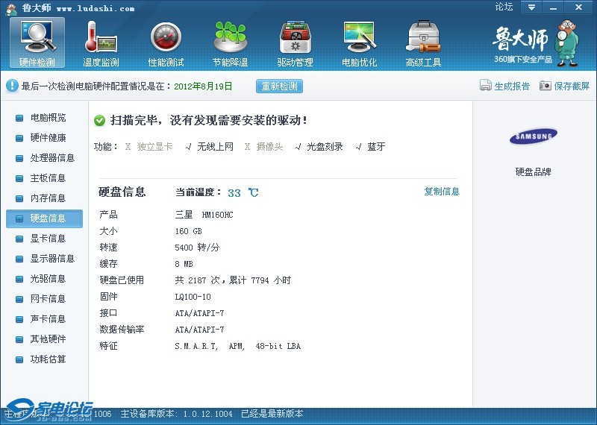Click 生成报告 to generate report
597x425 pixels.
505,86
